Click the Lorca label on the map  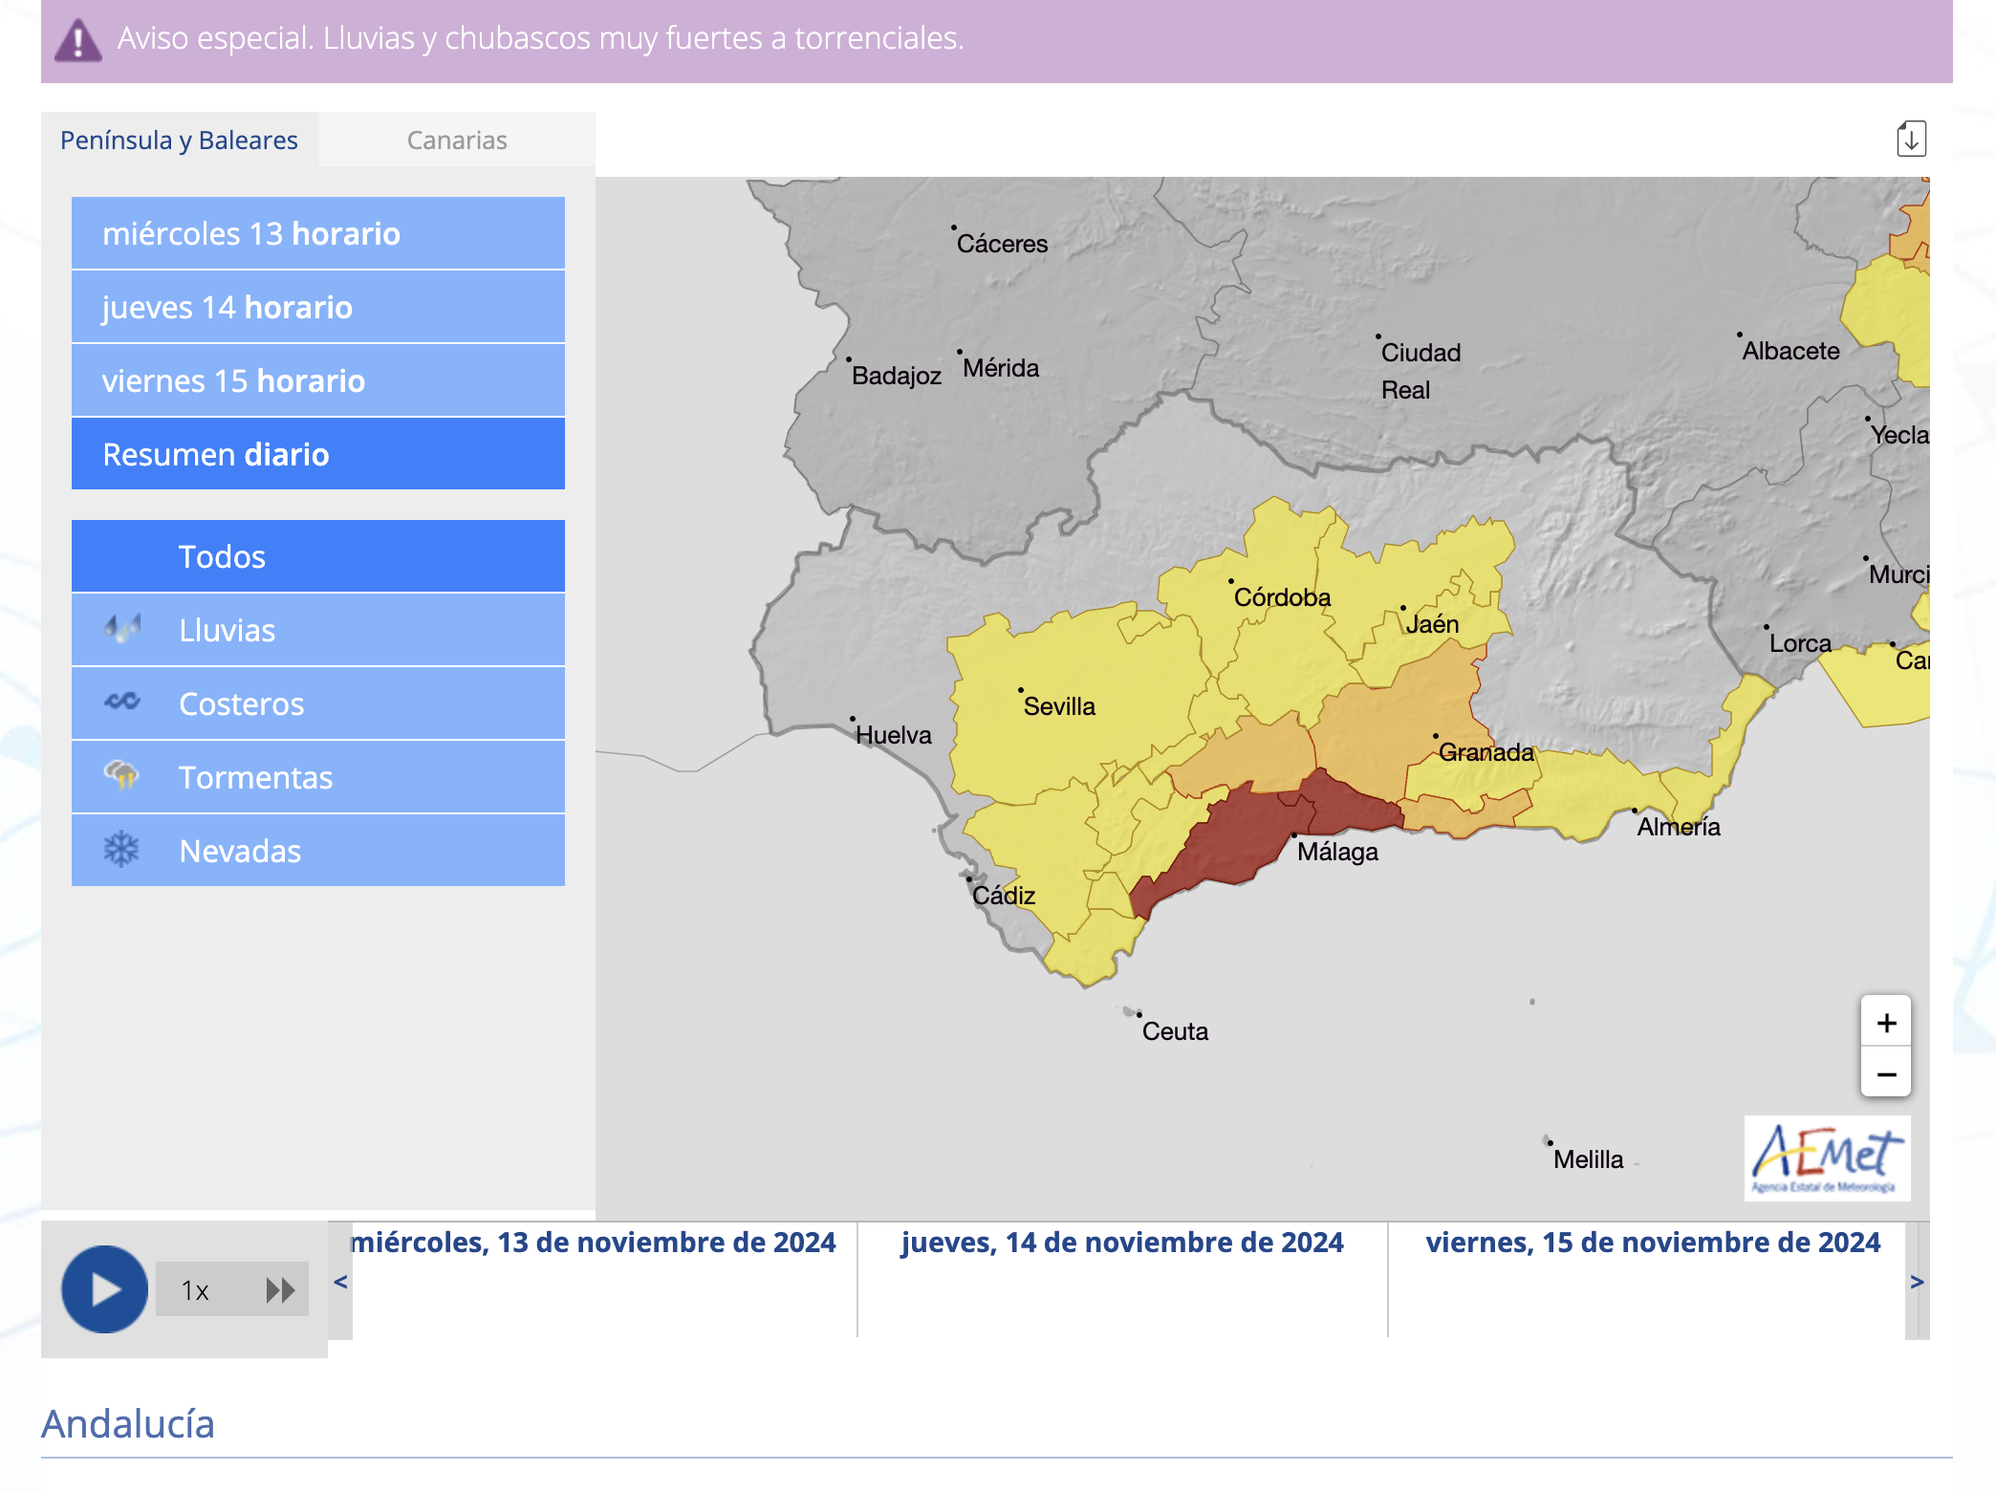1800,643
